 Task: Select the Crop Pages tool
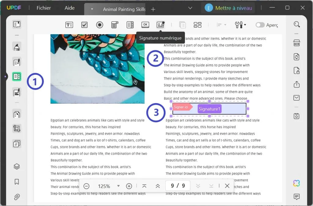(17, 128)
